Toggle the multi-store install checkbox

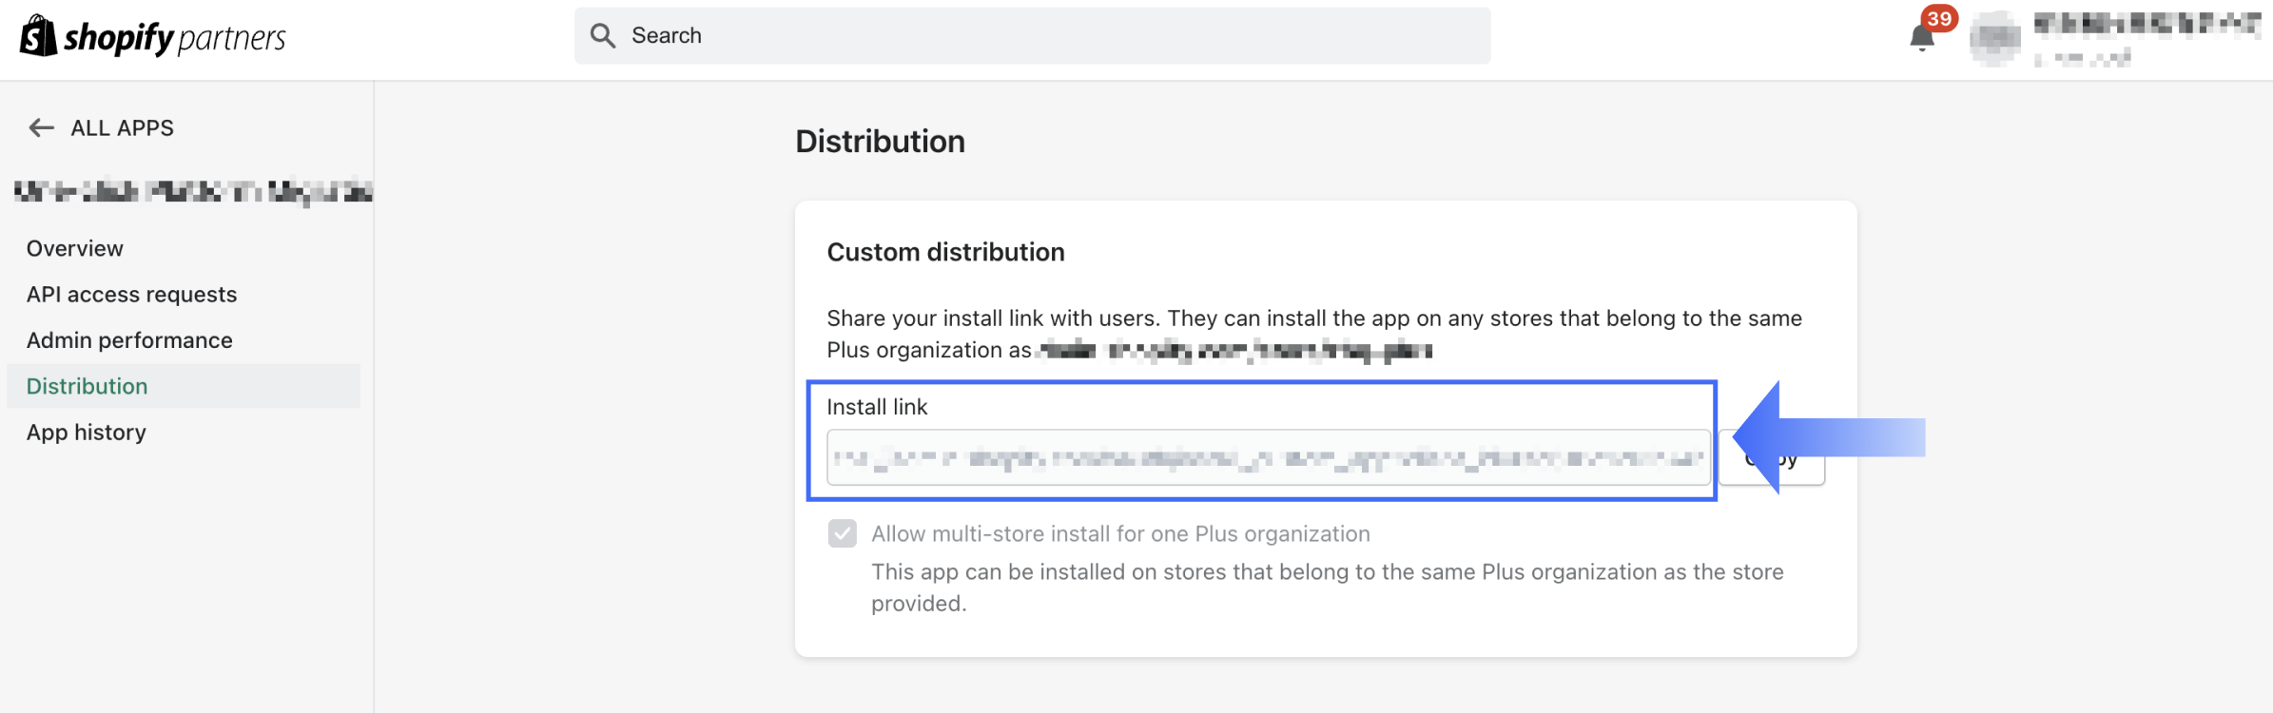(x=842, y=533)
